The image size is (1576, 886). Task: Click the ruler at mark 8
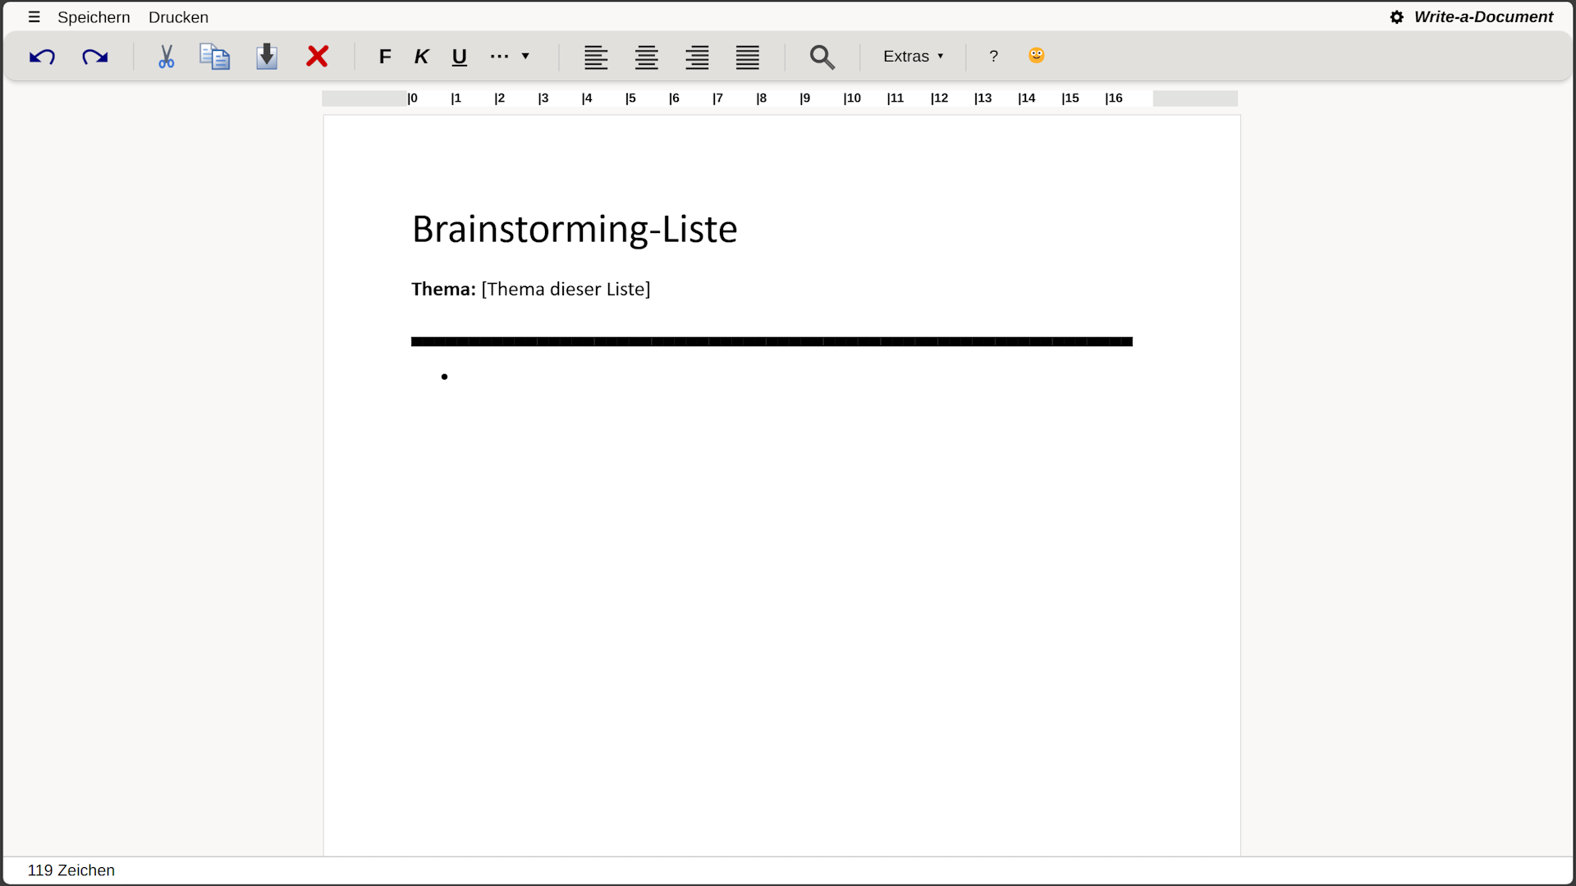point(762,98)
